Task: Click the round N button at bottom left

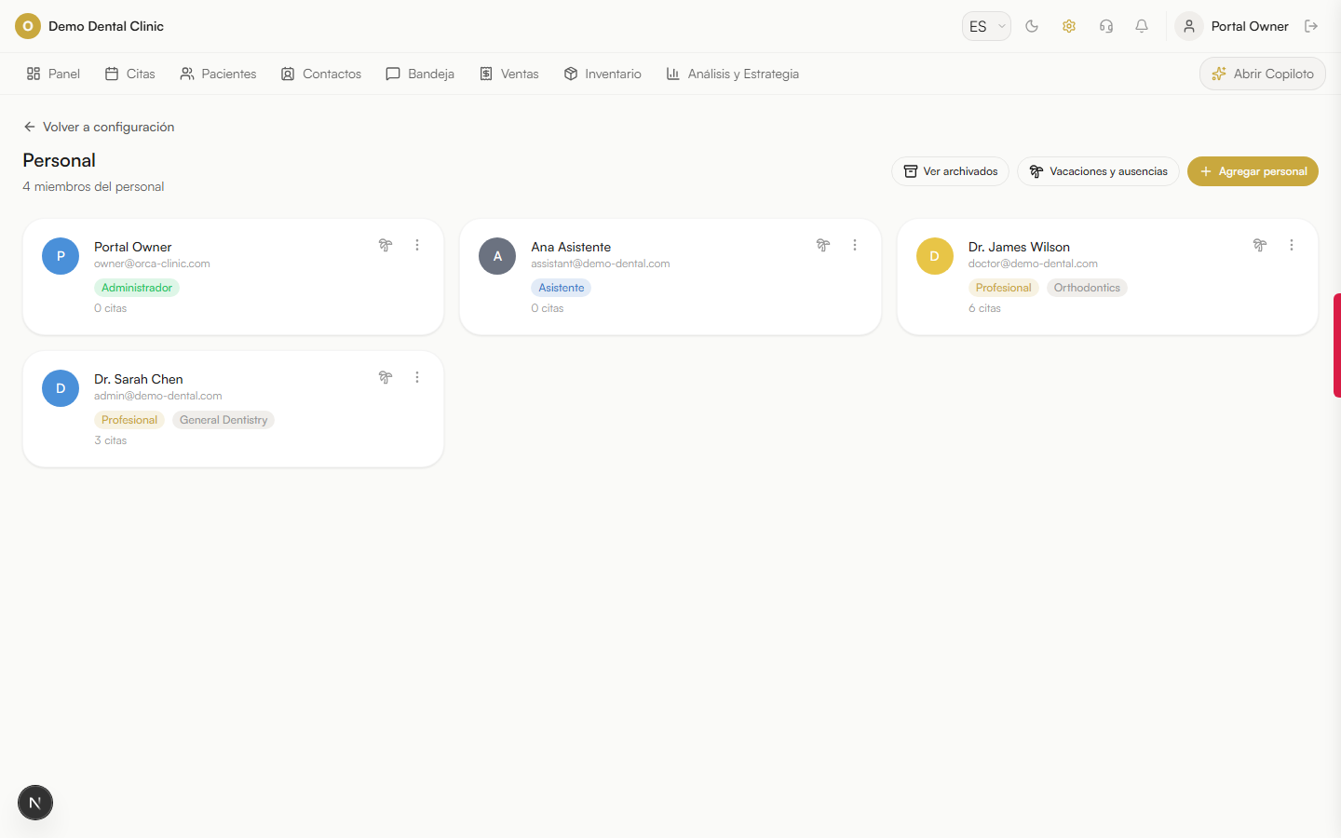Action: [35, 803]
